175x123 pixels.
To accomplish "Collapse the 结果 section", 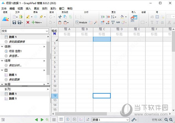I will coord(2,61).
